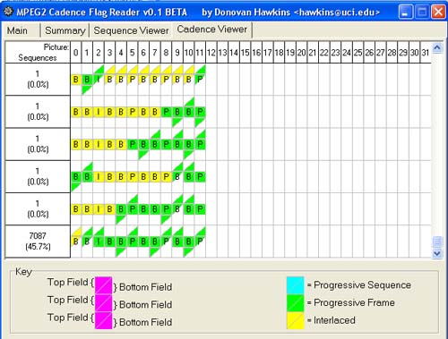Image resolution: width=448 pixels, height=339 pixels.
Task: Select the 7087 (45.7%) sequence row header
Action: (x=38, y=242)
